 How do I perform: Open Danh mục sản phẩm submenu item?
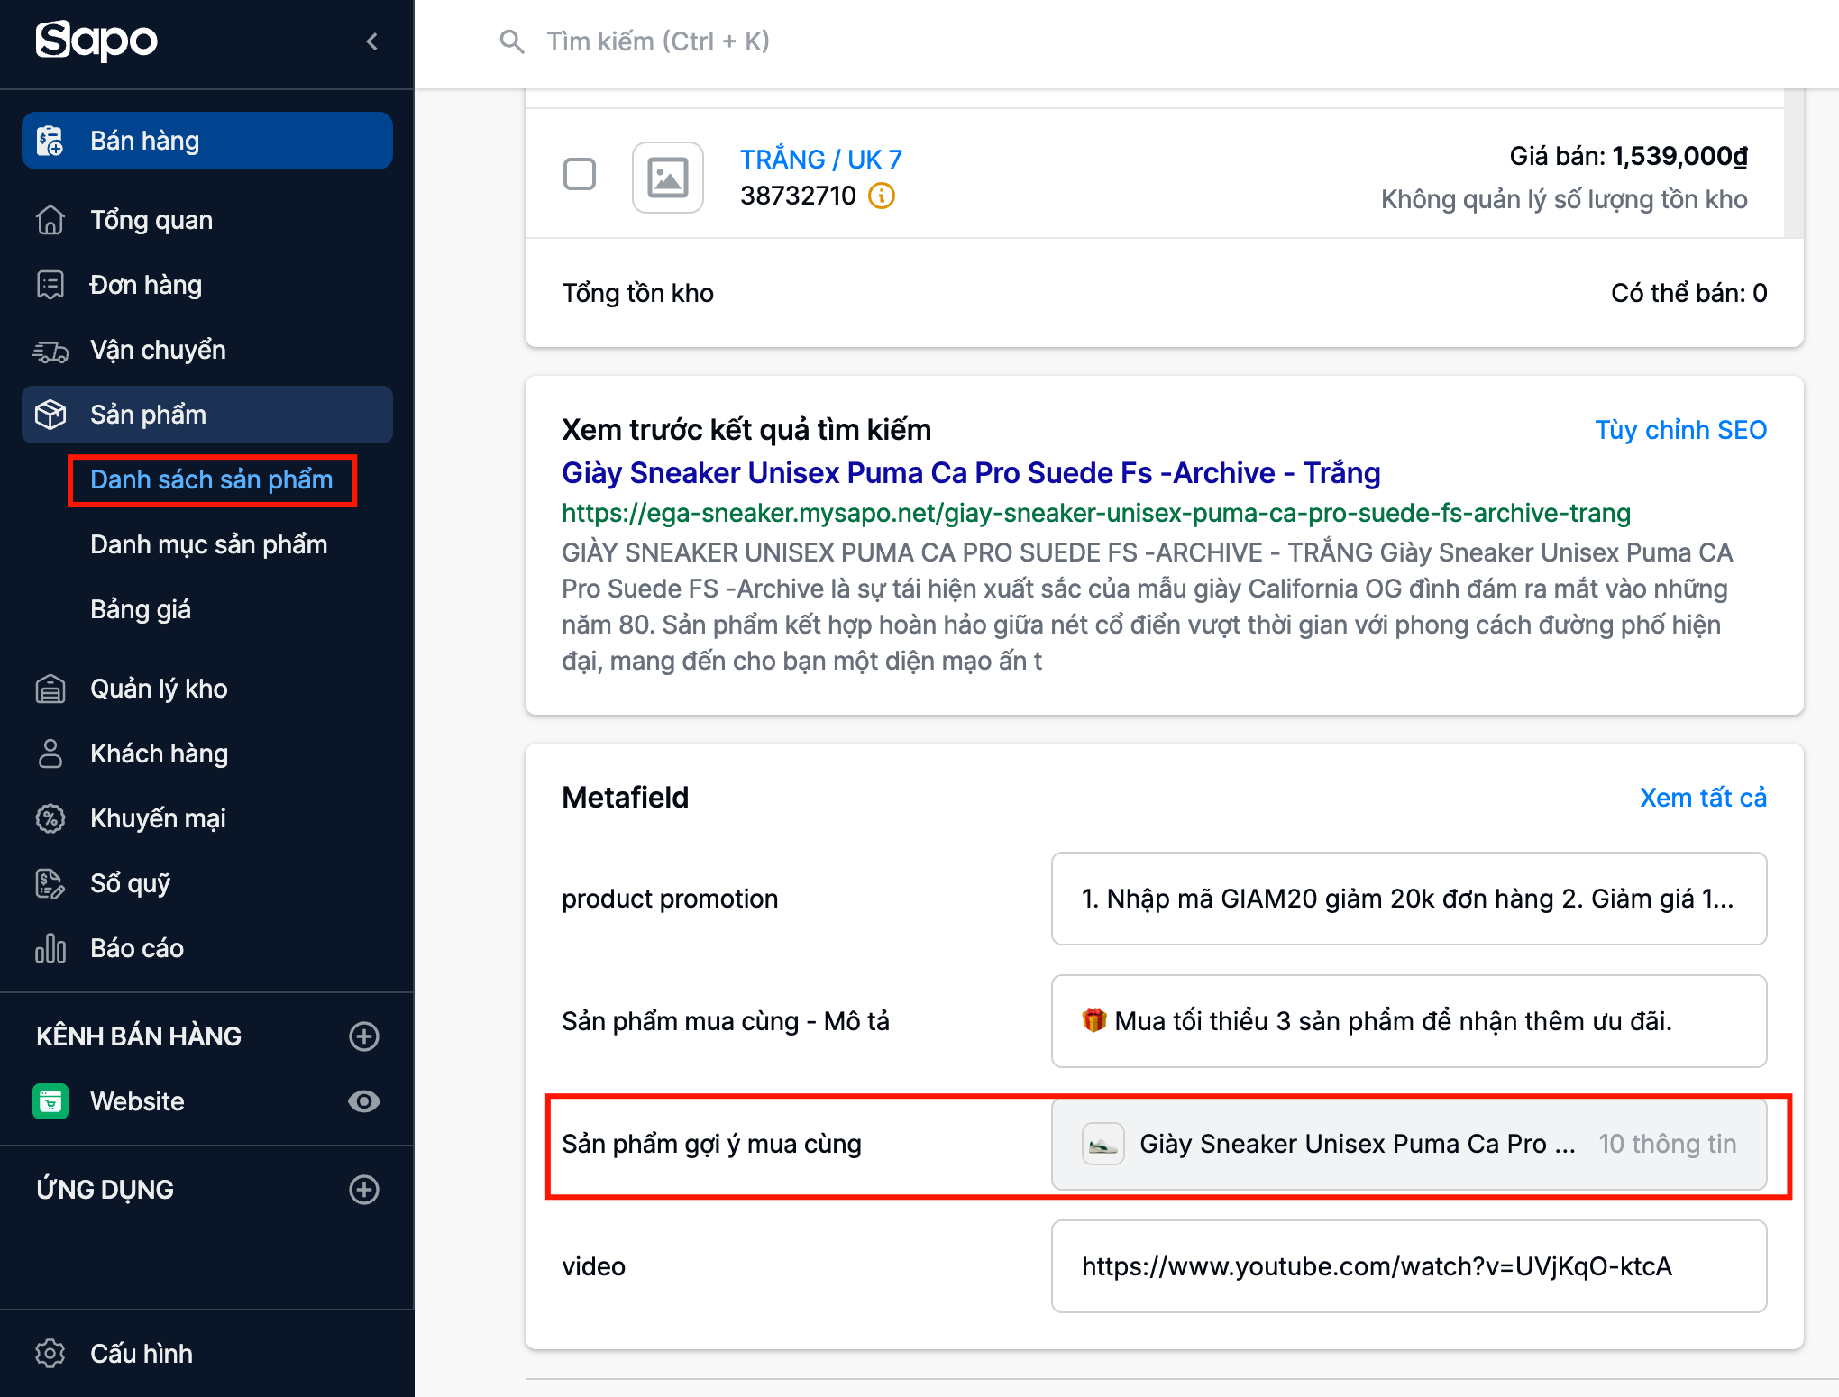(209, 544)
